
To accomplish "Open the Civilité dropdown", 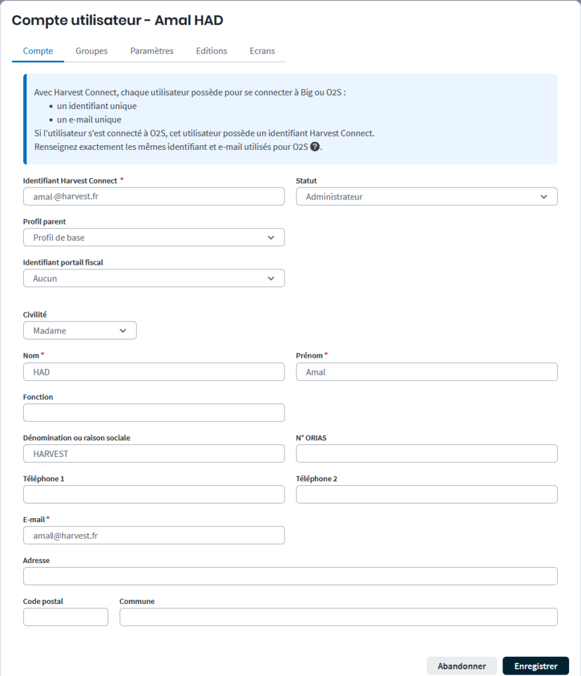I will 80,331.
